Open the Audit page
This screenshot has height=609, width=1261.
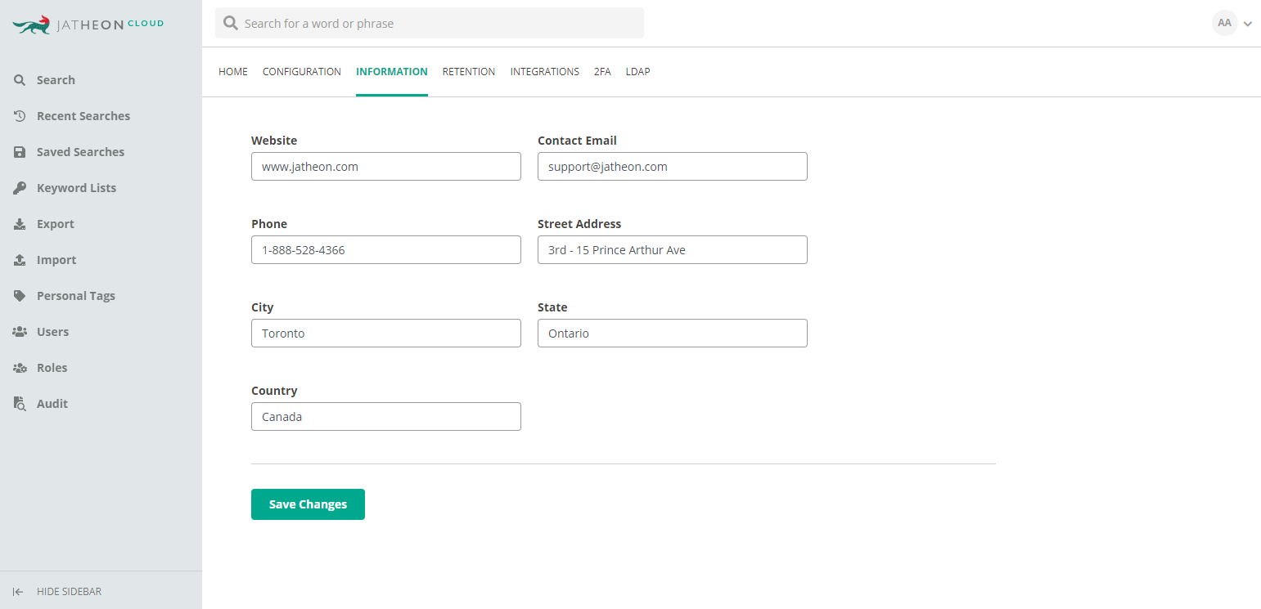(x=52, y=404)
